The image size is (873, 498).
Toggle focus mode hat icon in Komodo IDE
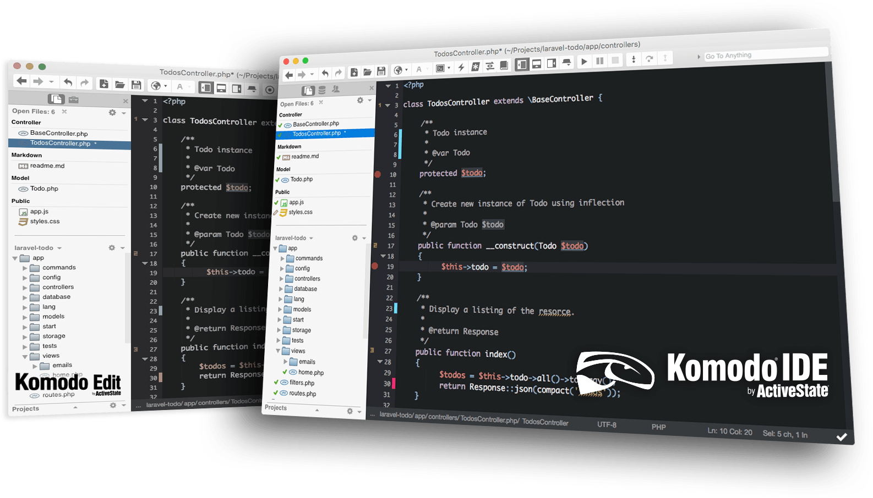point(566,63)
